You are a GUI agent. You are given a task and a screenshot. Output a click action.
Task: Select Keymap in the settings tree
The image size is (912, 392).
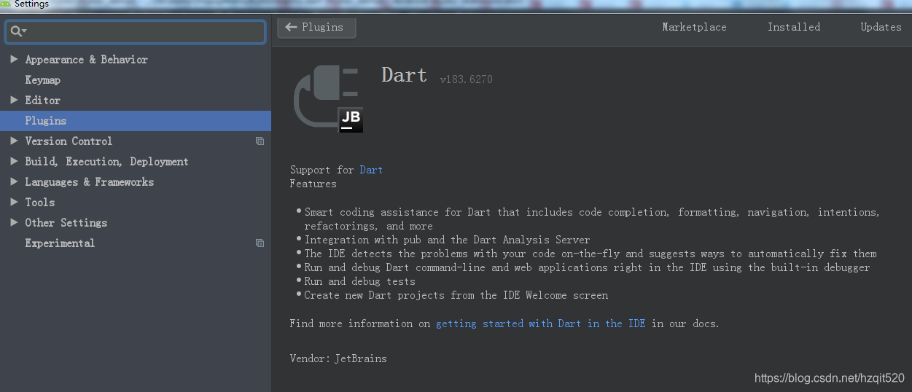42,80
